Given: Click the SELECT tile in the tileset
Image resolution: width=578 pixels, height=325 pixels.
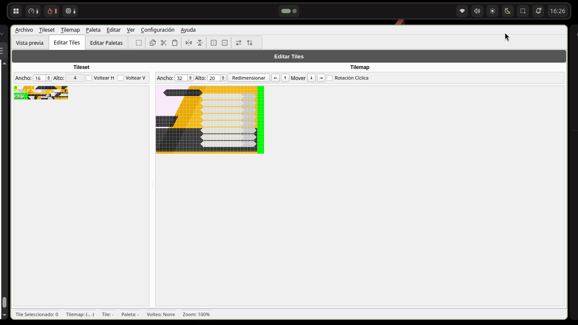Looking at the screenshot, I should pyautogui.click(x=19, y=96).
